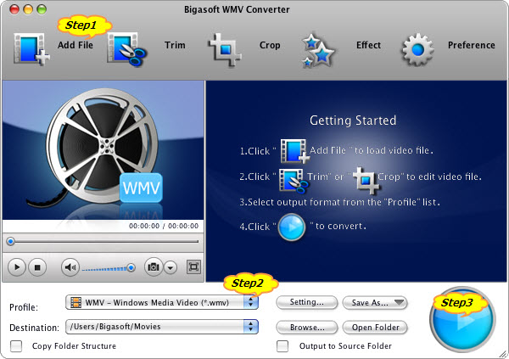This screenshot has width=509, height=359.
Task: Open the Destination path dropdown
Action: point(162,327)
